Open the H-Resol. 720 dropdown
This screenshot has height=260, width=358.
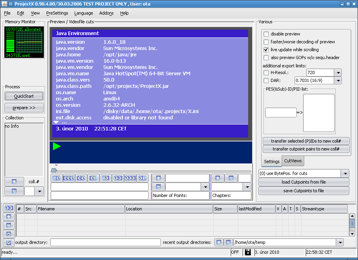[338, 72]
